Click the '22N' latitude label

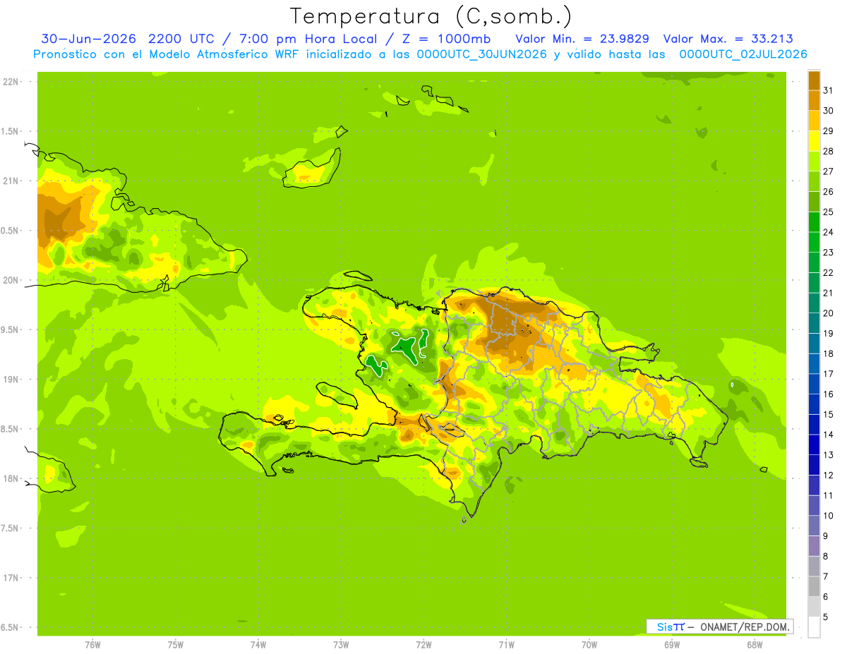[11, 82]
